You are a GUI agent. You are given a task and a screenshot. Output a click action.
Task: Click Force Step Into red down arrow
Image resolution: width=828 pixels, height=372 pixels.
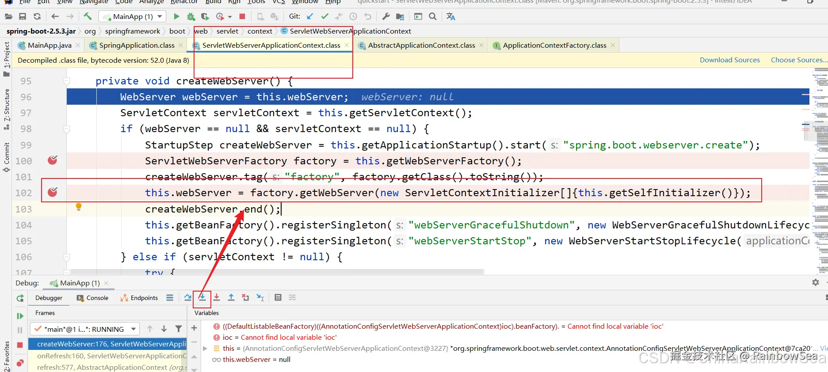[217, 298]
